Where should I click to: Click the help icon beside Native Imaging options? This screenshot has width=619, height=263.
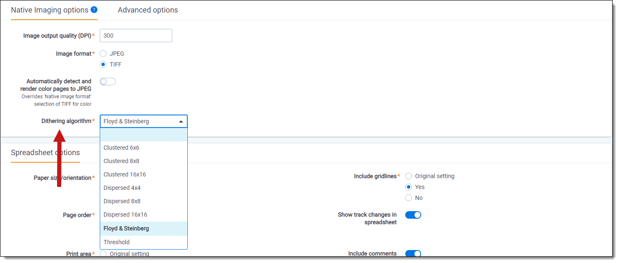pyautogui.click(x=94, y=10)
